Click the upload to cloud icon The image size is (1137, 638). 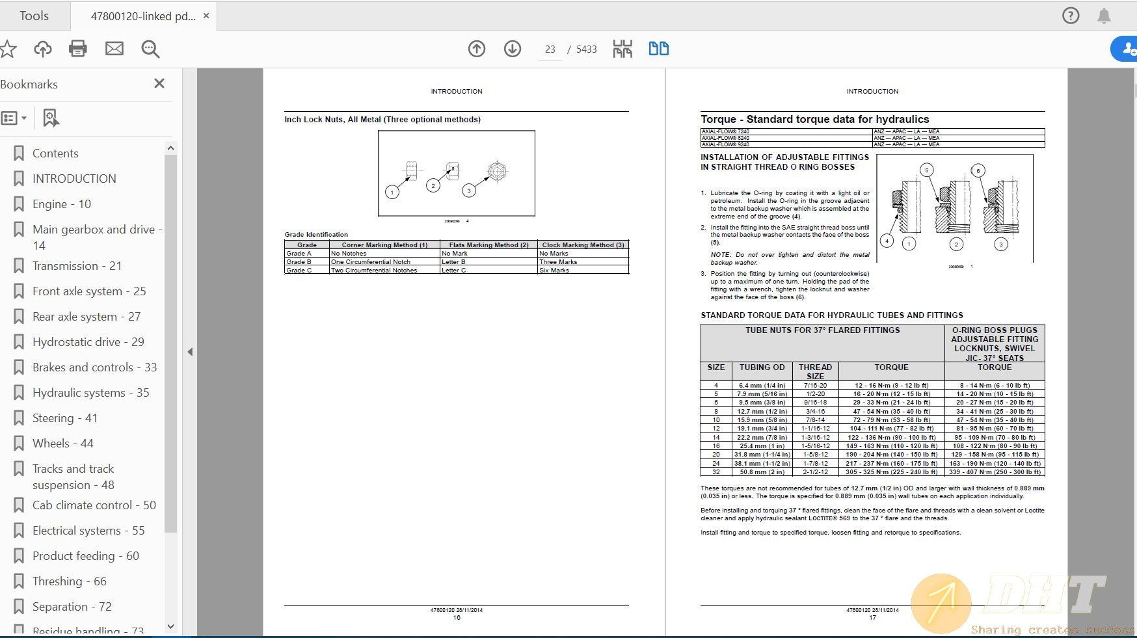point(43,49)
